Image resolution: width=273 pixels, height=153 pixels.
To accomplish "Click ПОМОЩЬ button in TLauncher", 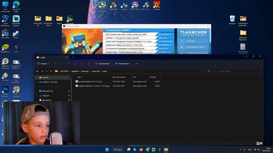I will [x=194, y=41].
